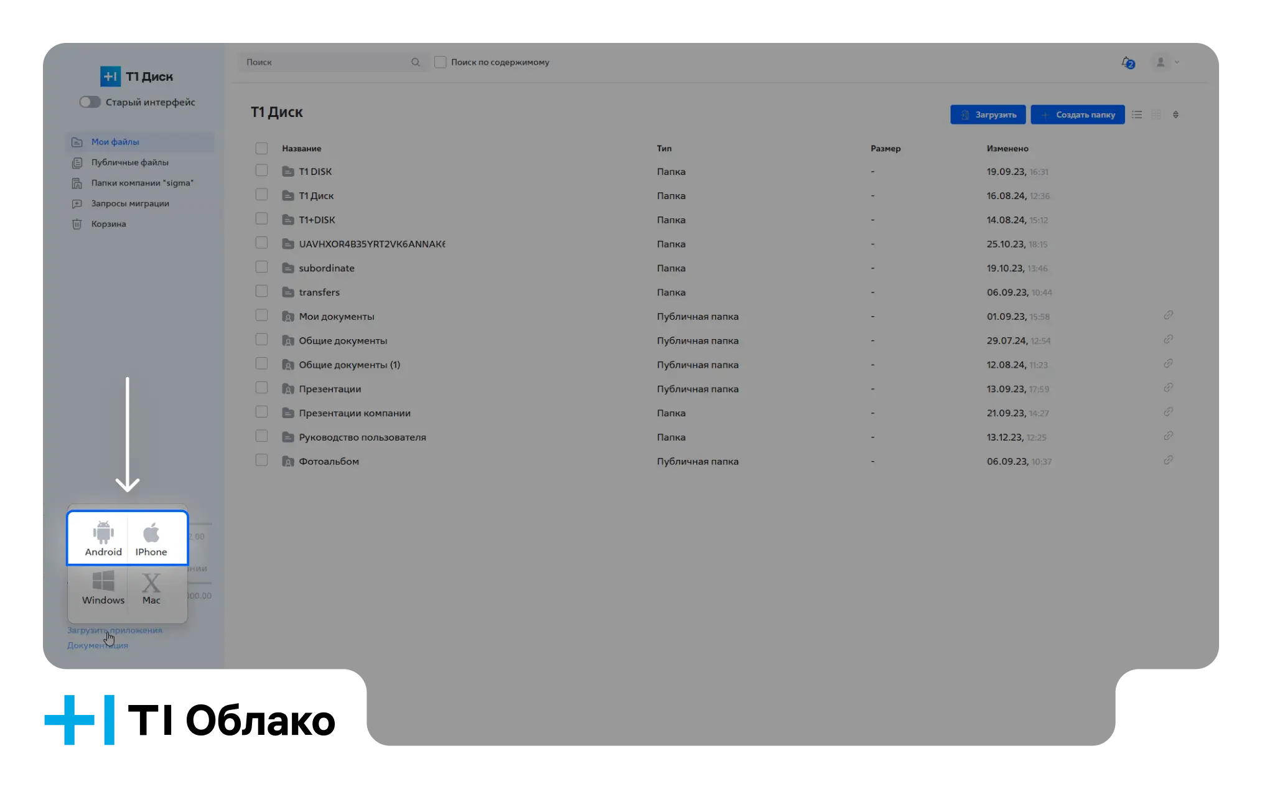Viewport: 1262px width, 789px height.
Task: Click the T1+DISK folder icon
Action: click(288, 220)
